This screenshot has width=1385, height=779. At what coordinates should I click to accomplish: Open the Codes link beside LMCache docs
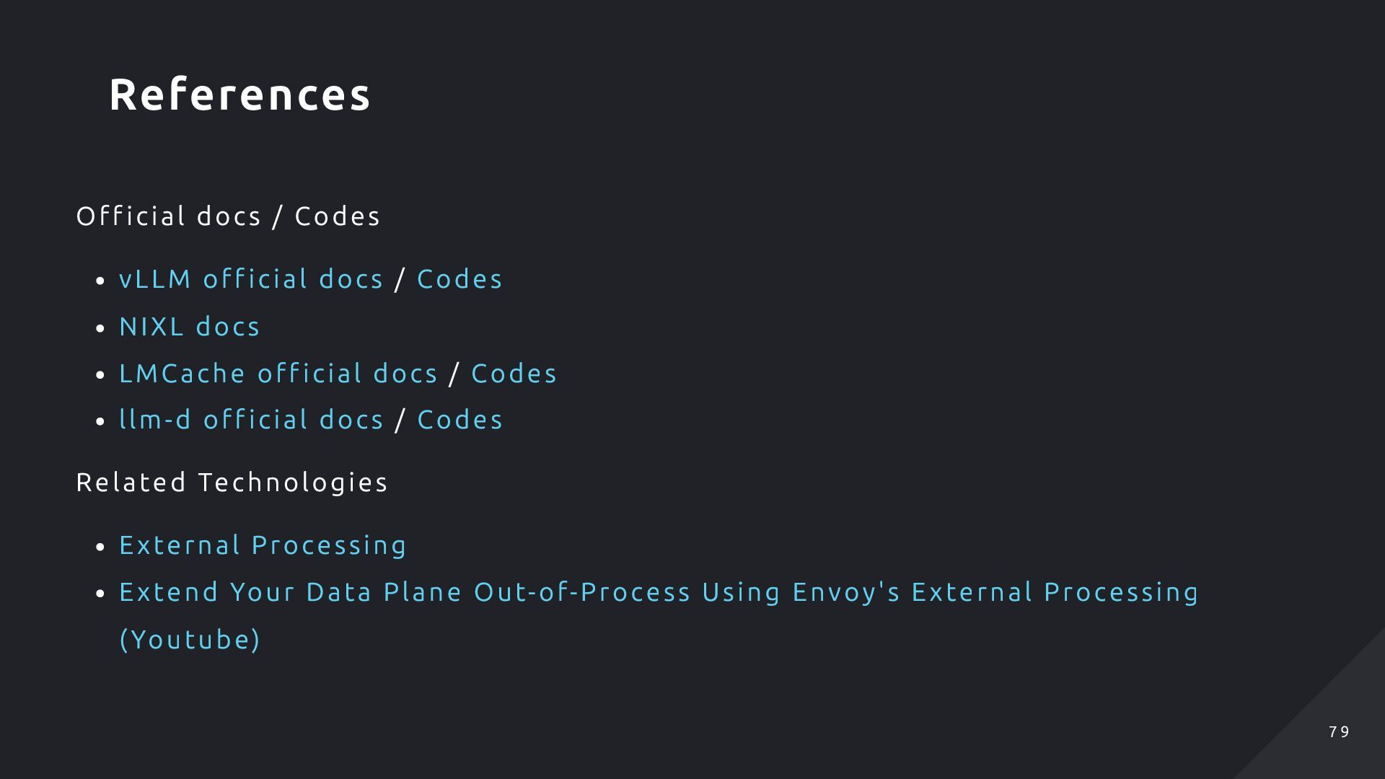point(514,374)
